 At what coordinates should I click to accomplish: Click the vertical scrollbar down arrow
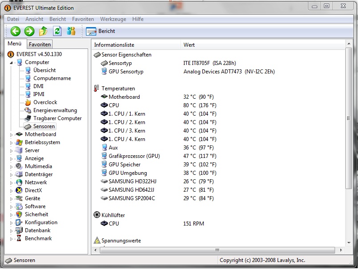pos(349,243)
